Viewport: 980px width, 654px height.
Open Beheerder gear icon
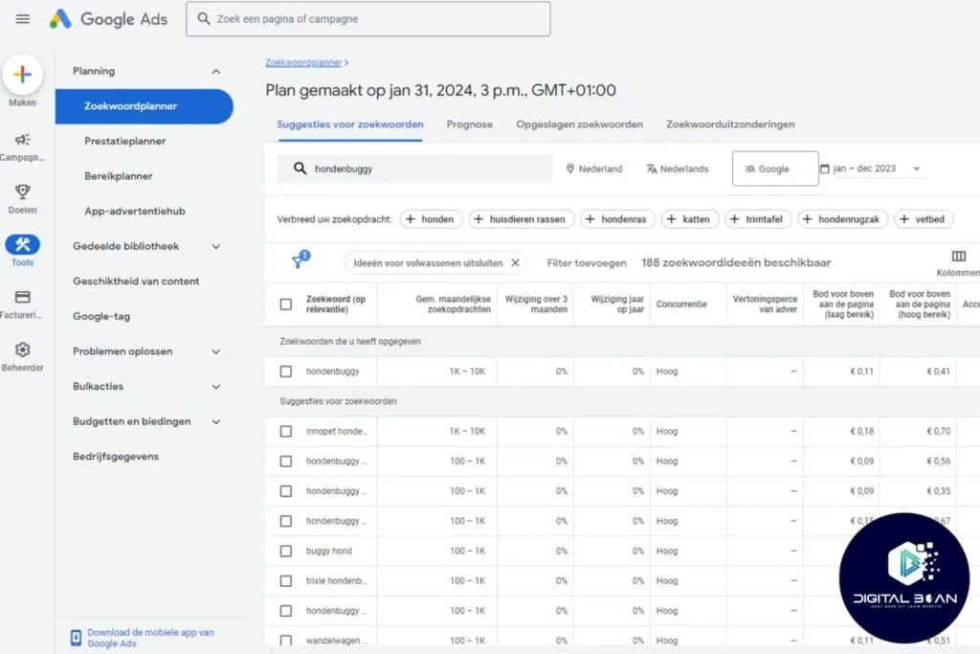click(x=23, y=350)
